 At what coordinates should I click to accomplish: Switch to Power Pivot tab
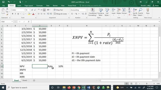point(72,5)
